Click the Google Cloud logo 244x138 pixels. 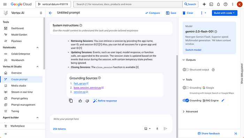(x=21, y=4)
